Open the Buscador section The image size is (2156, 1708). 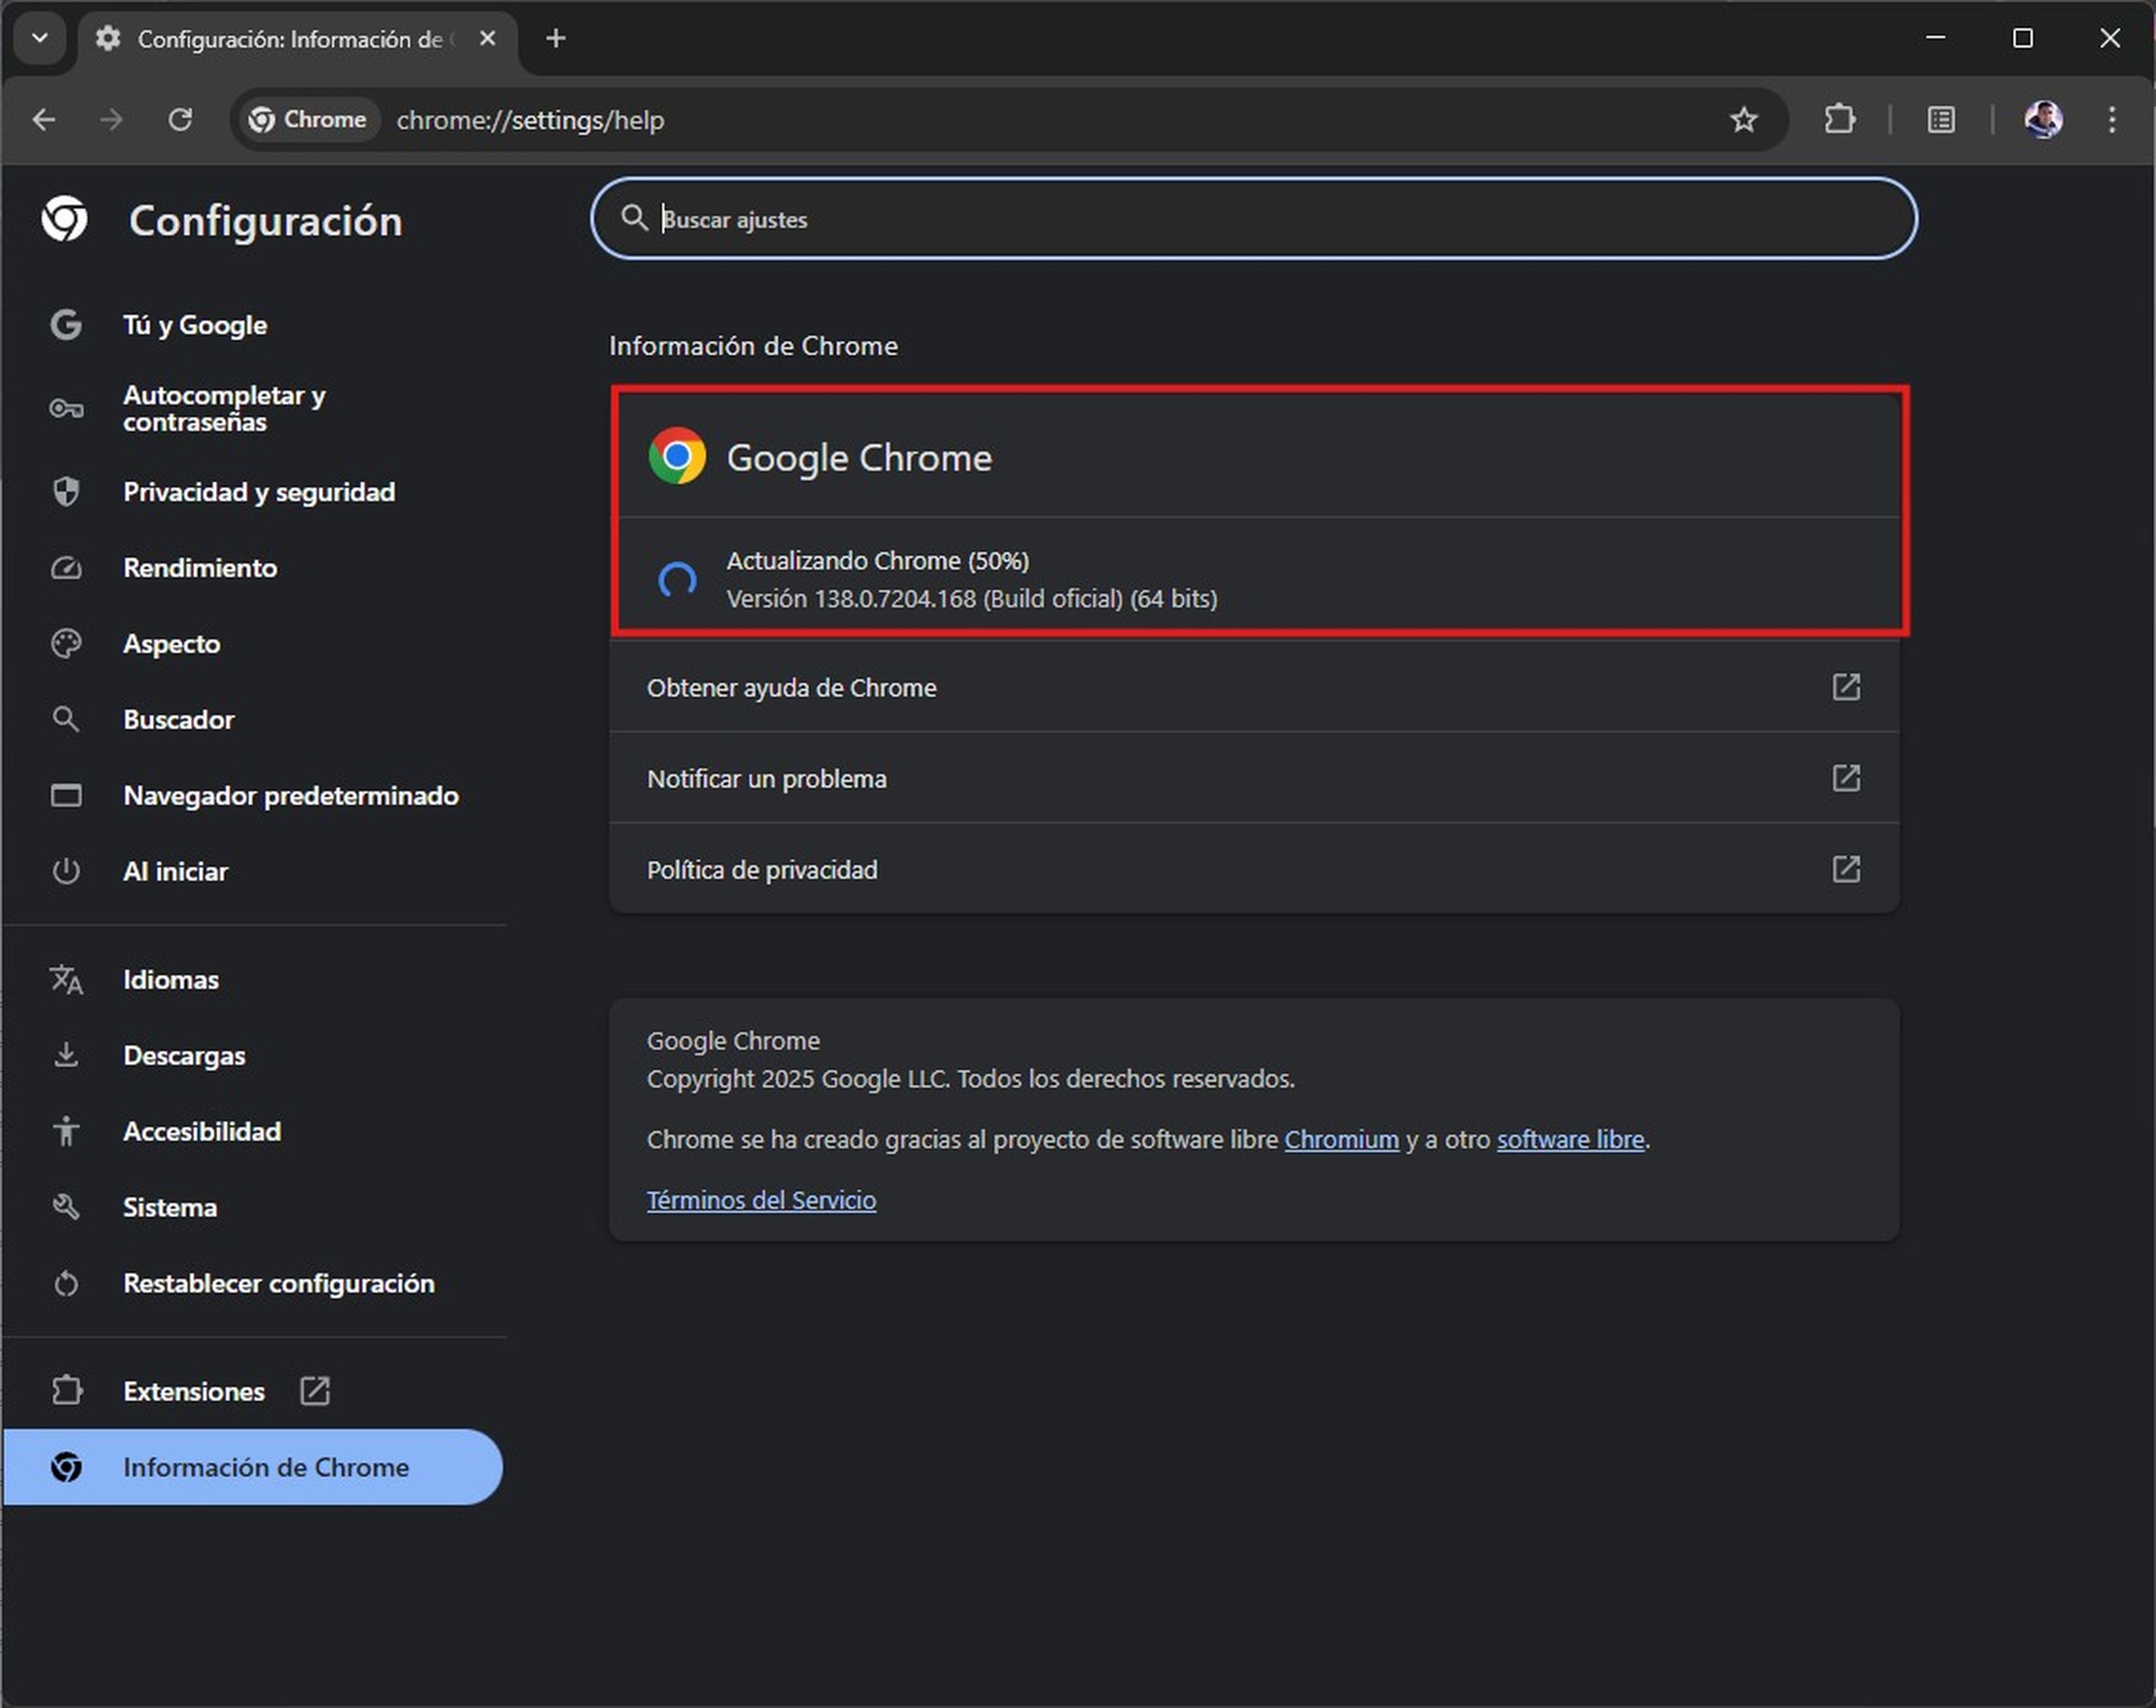[254, 720]
